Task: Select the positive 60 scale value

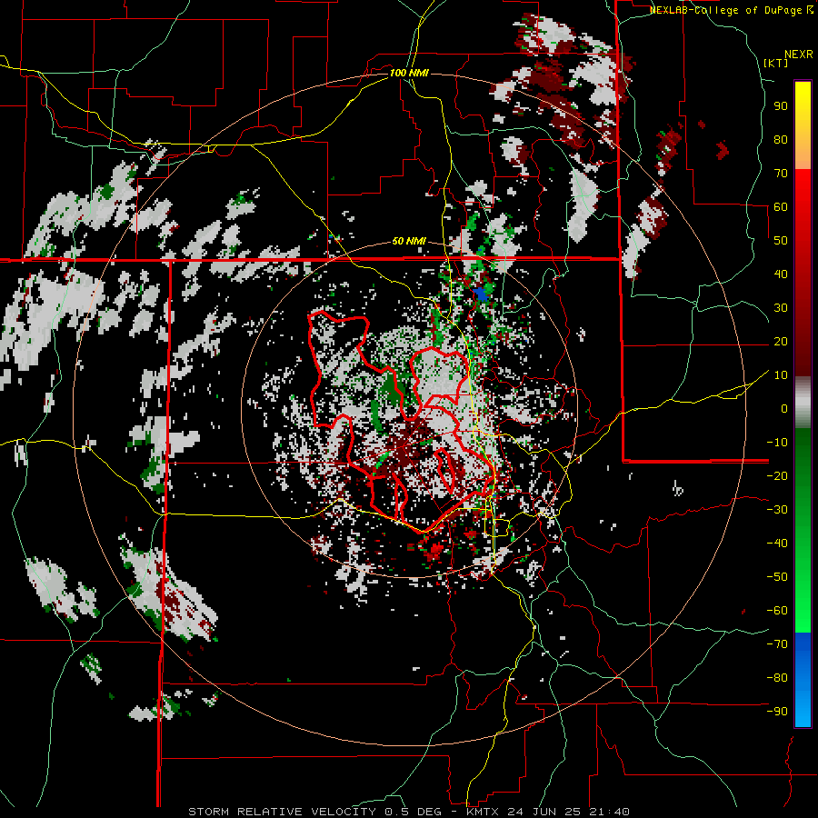Action: point(781,206)
